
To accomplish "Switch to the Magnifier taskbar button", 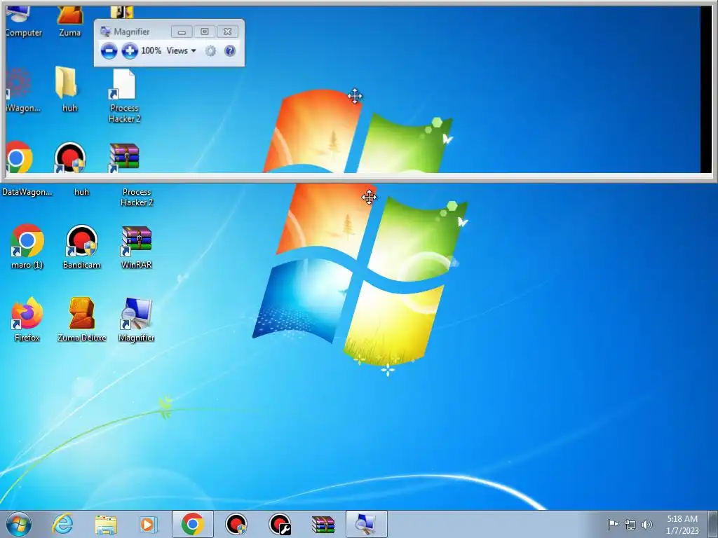I will 366,524.
